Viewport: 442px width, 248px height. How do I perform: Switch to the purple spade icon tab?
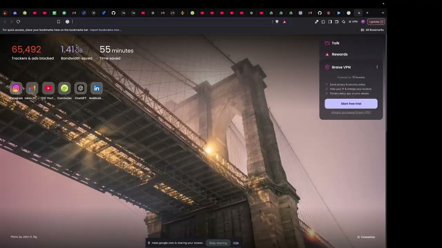pos(15,13)
